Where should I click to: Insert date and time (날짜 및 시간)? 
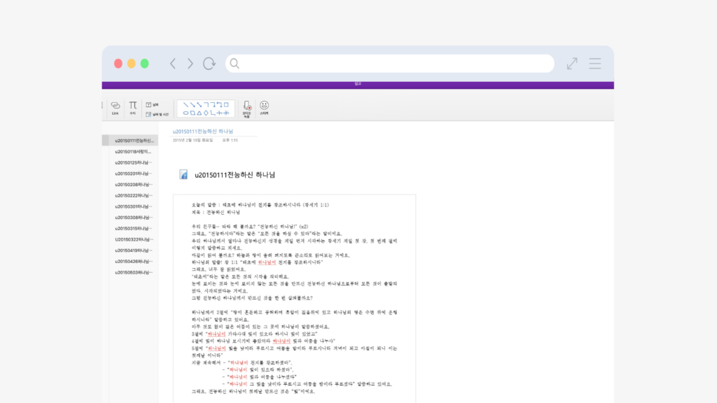tap(155, 113)
